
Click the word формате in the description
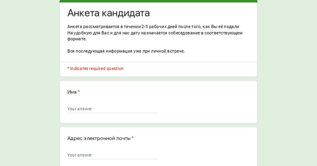77,39
